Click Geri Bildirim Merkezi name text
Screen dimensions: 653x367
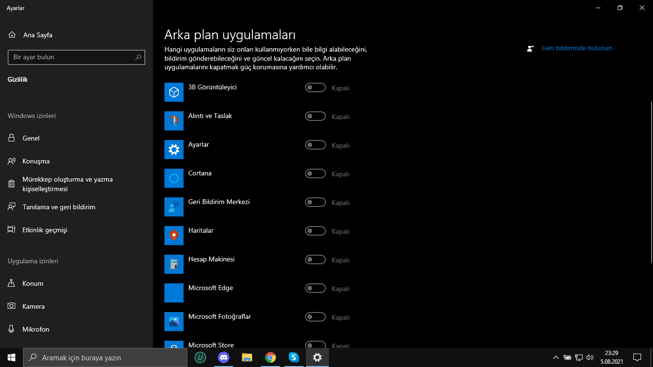tap(219, 202)
